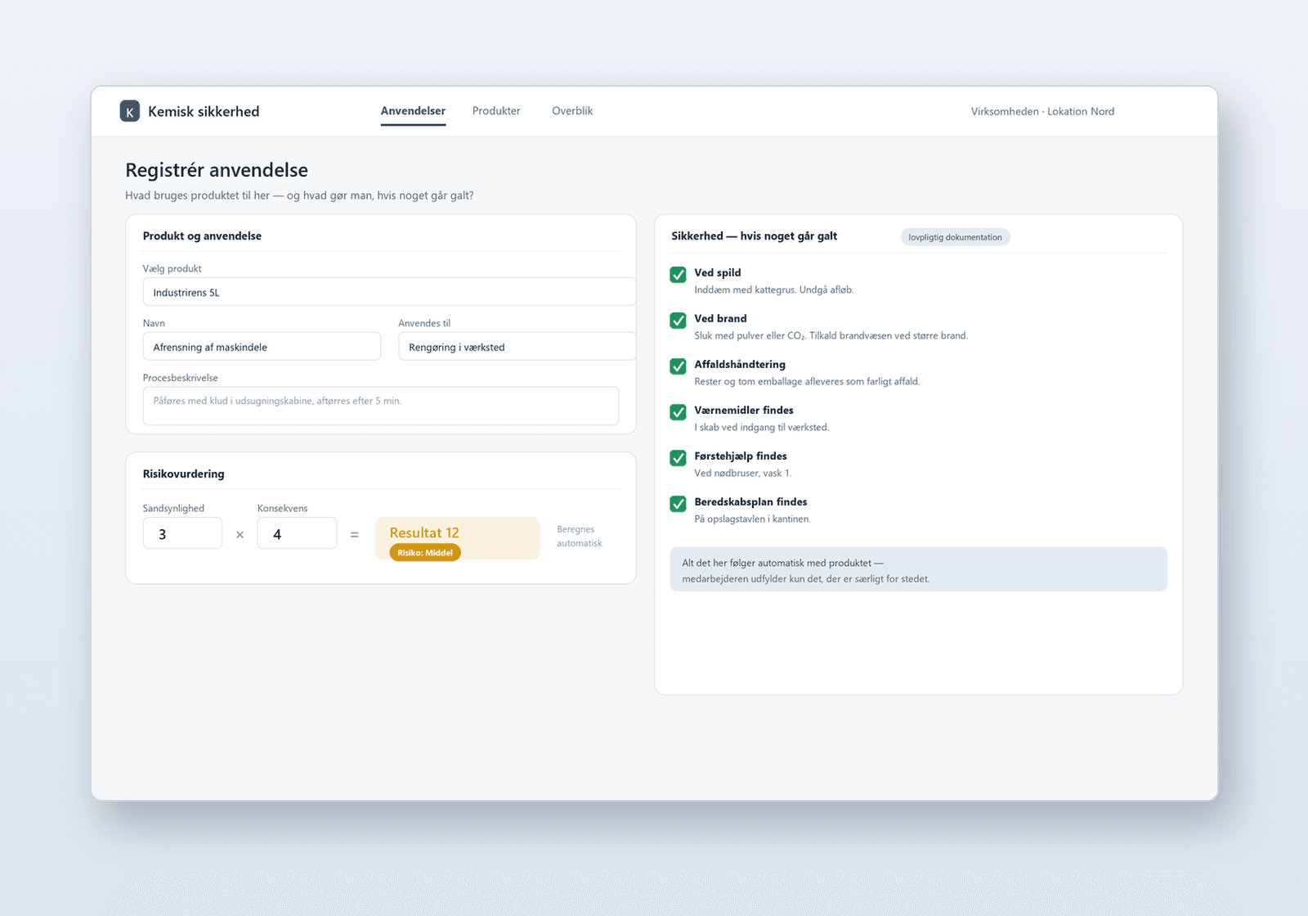The image size is (1308, 916).
Task: Click the Produkt og anvendelse heading
Action: pos(202,236)
